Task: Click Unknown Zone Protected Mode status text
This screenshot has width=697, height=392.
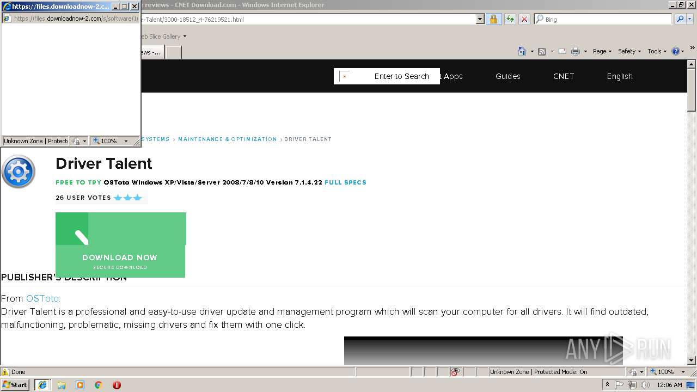Action: (539, 372)
